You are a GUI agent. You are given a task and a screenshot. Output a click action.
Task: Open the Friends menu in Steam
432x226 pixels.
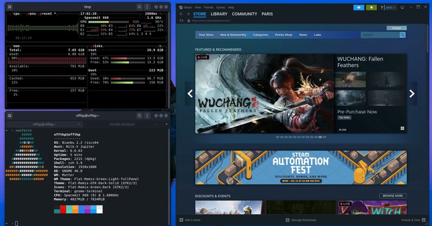(208, 8)
